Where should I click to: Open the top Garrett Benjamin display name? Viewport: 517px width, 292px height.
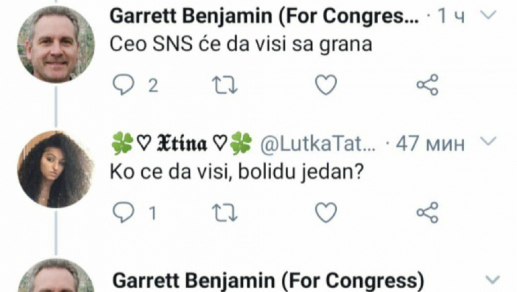264,16
